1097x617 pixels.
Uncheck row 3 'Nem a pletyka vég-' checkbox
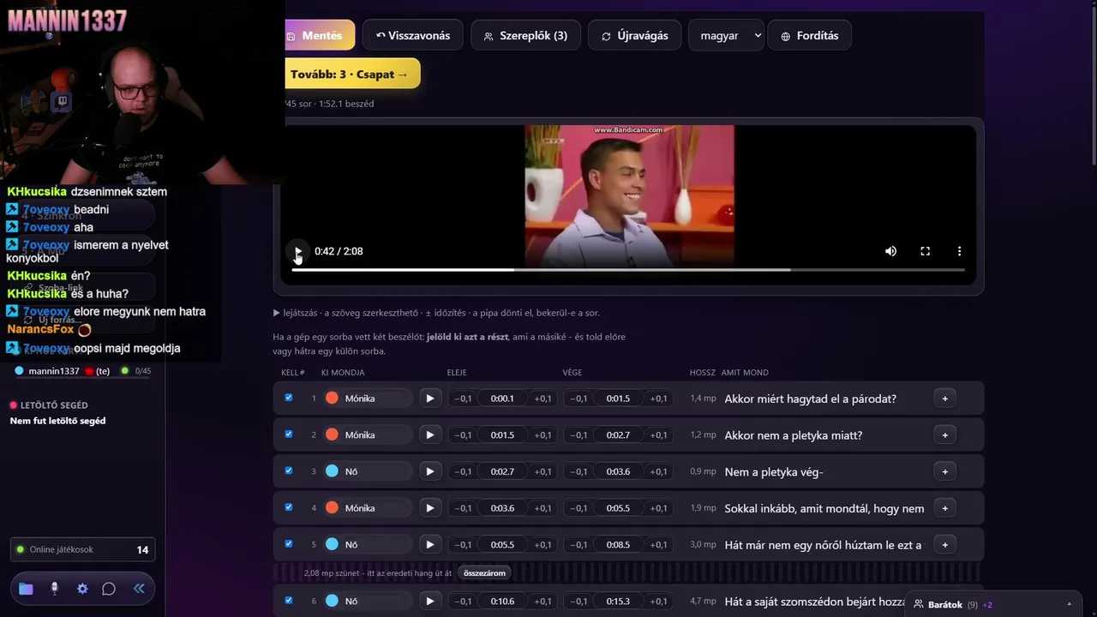pos(289,470)
